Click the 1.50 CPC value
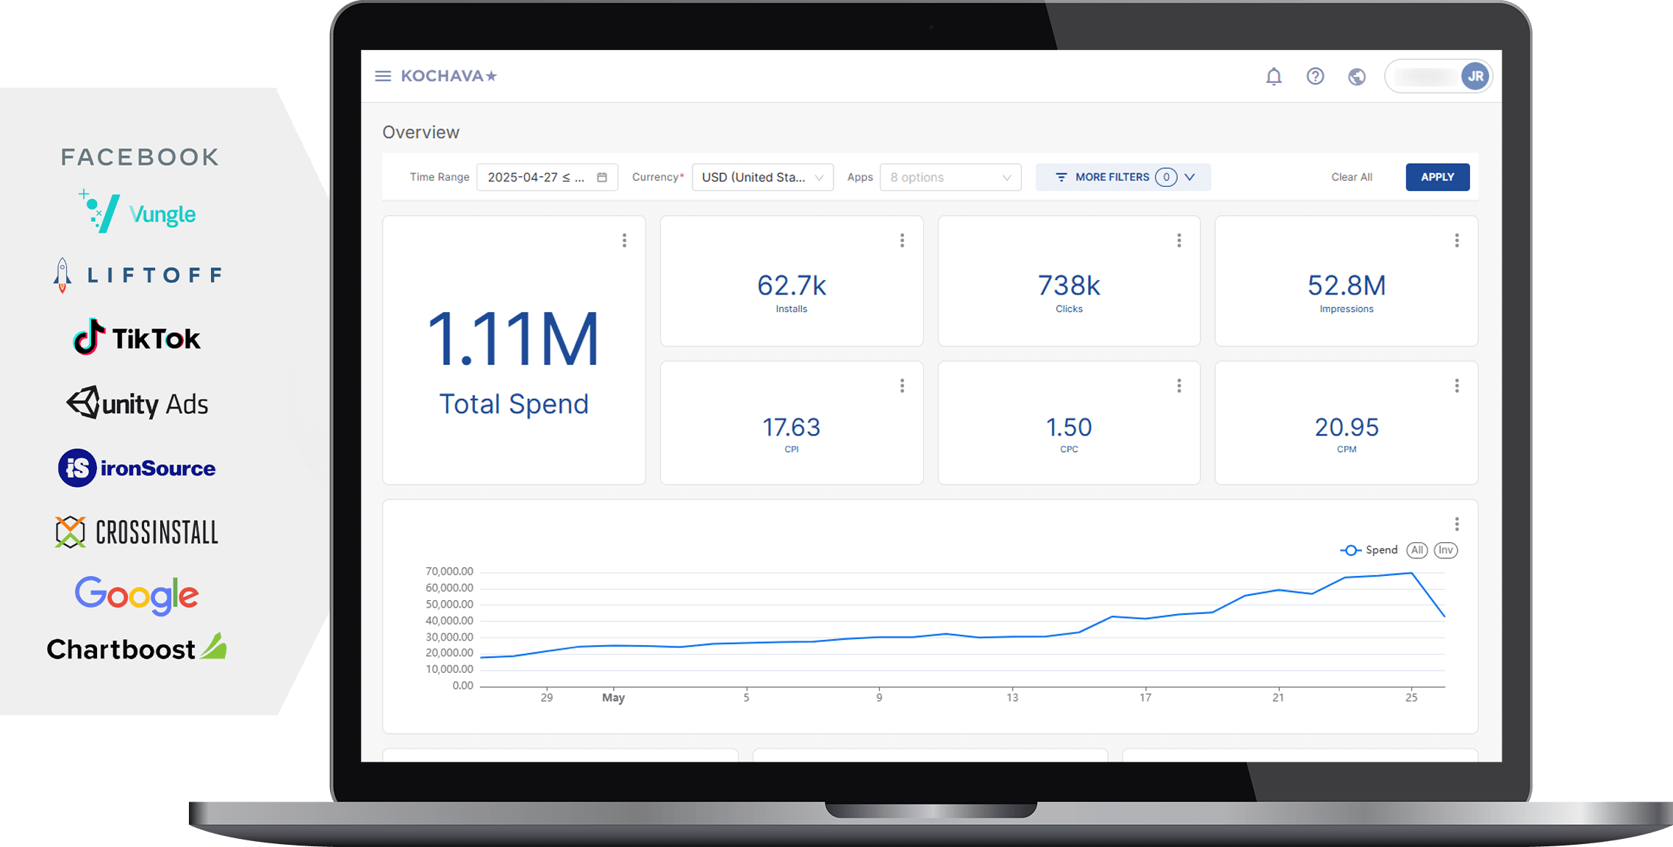1673x847 pixels. pos(1069,427)
